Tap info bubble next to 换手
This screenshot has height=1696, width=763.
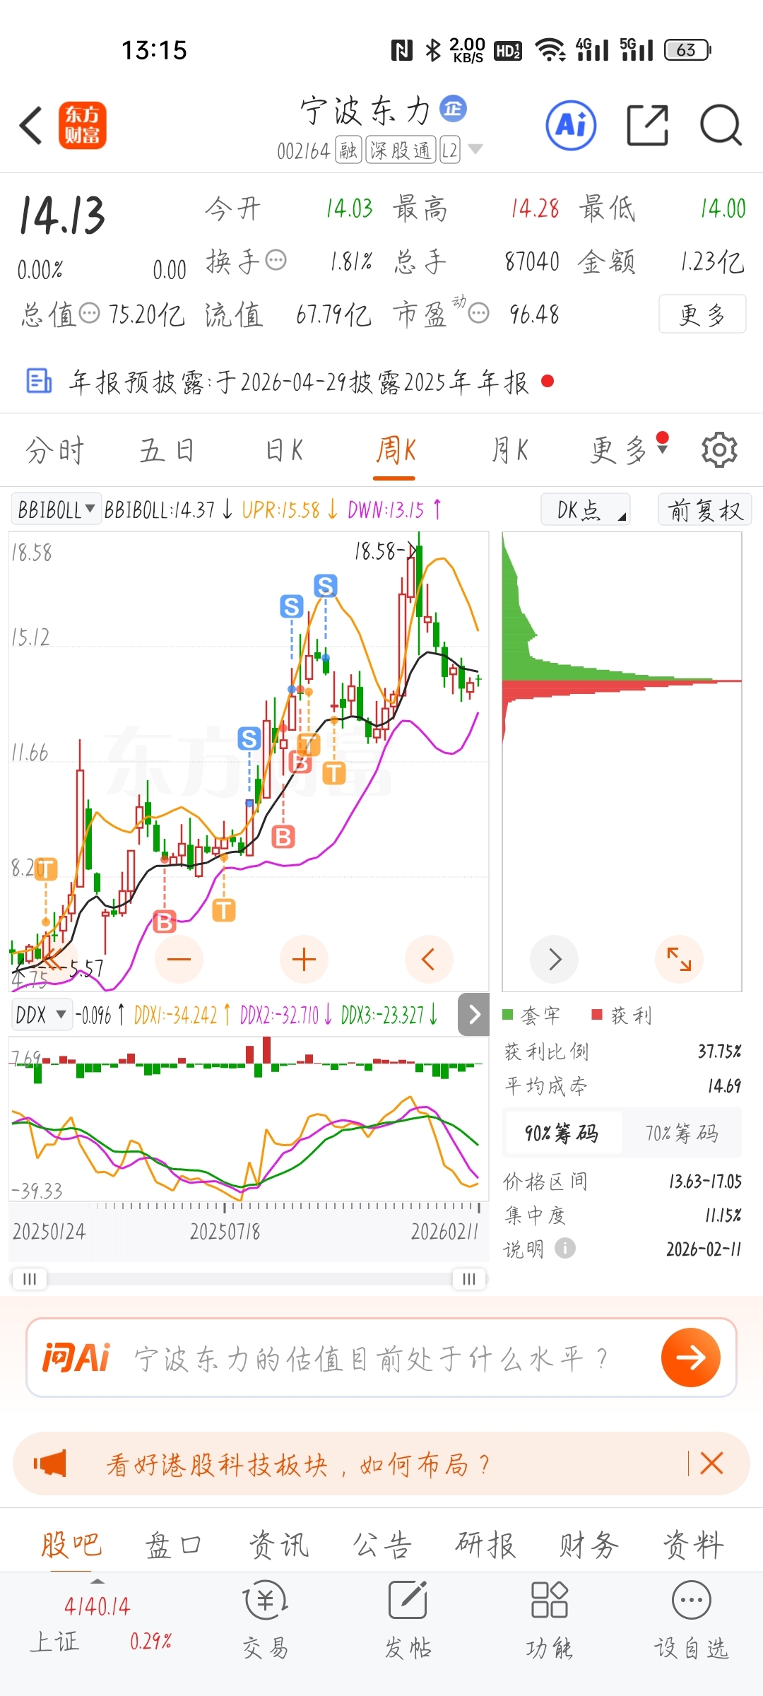tap(276, 260)
